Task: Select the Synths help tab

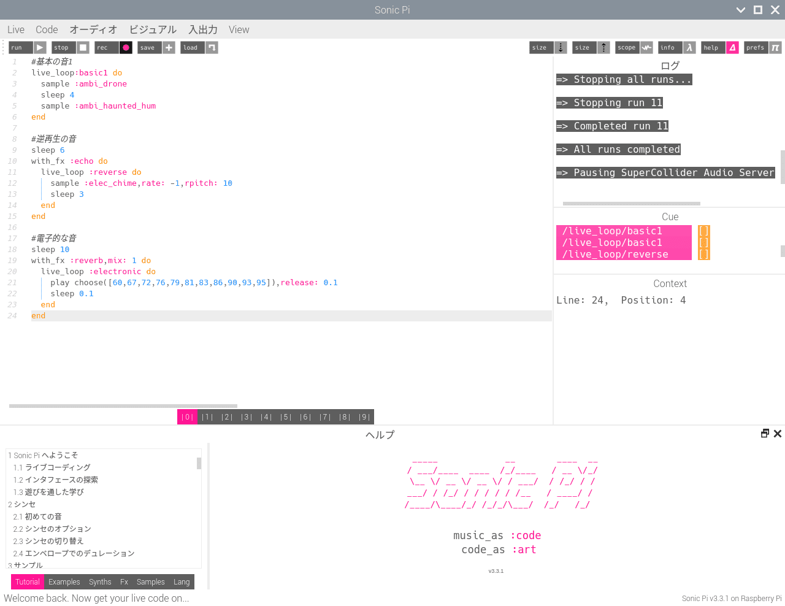Action: [100, 582]
